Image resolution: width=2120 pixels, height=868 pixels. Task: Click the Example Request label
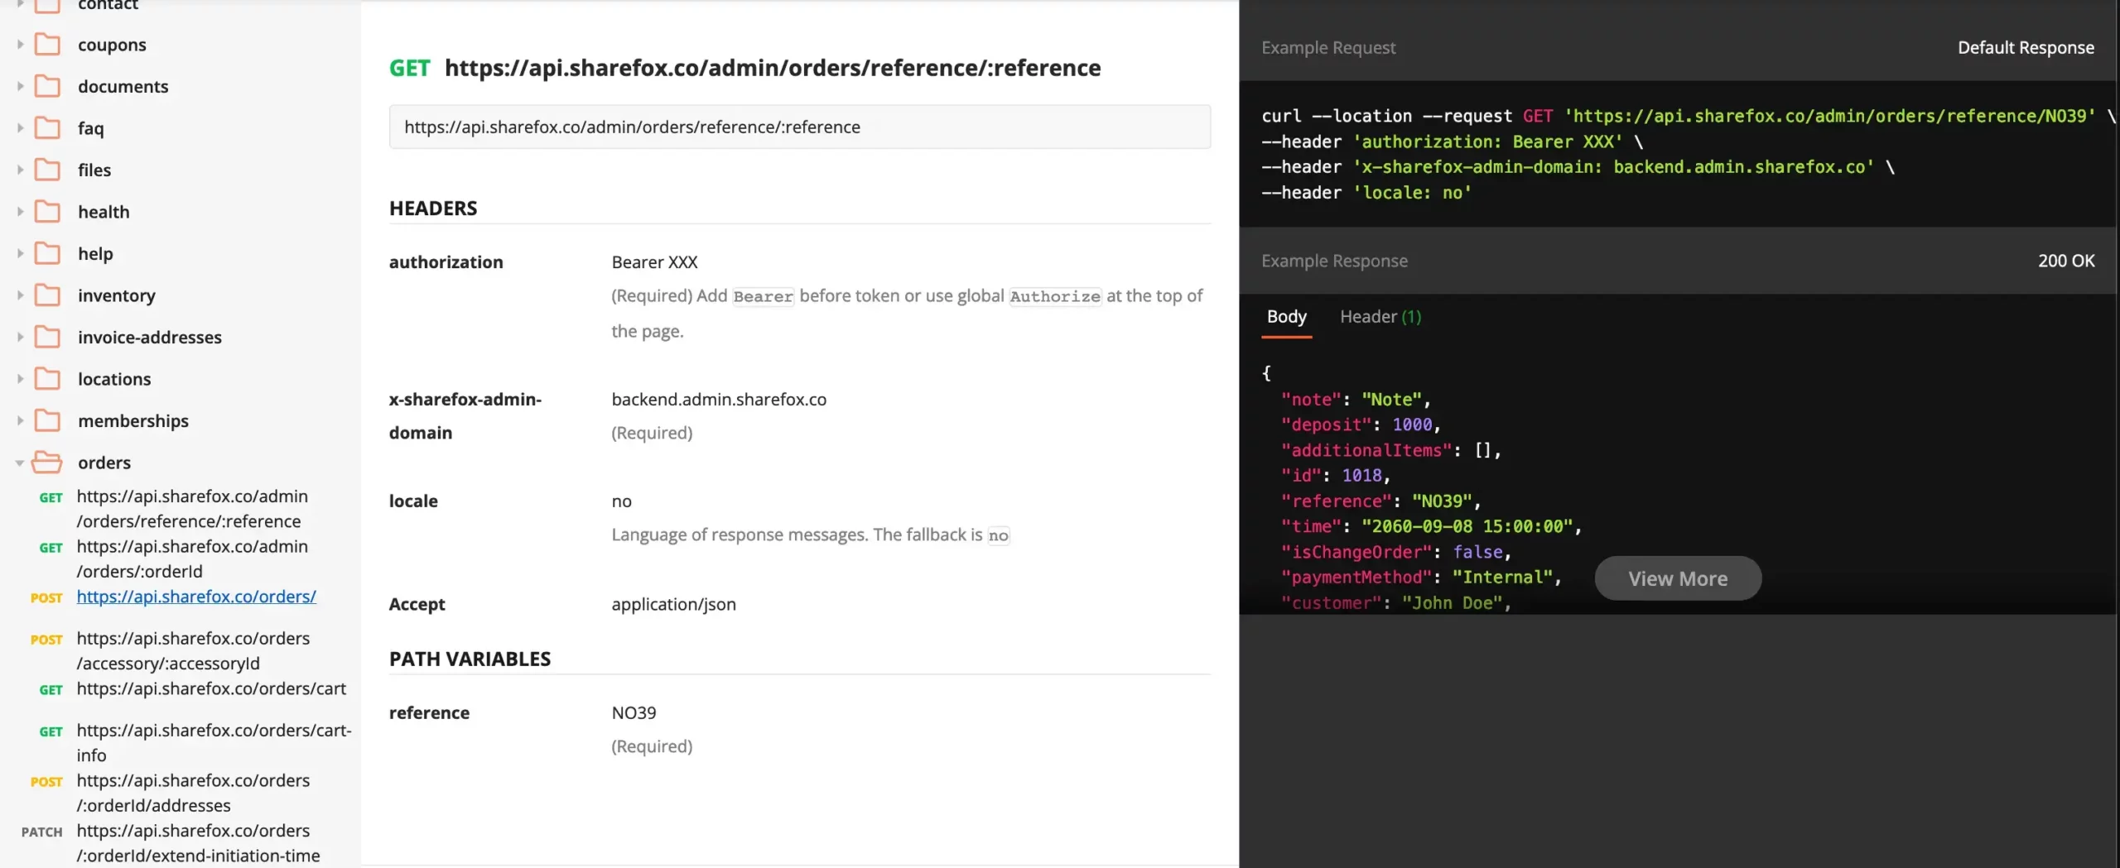click(x=1328, y=48)
